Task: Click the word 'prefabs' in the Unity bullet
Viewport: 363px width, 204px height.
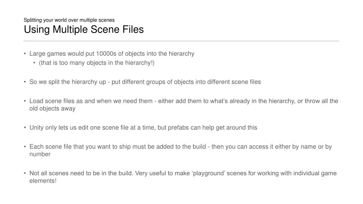Action: [178, 128]
